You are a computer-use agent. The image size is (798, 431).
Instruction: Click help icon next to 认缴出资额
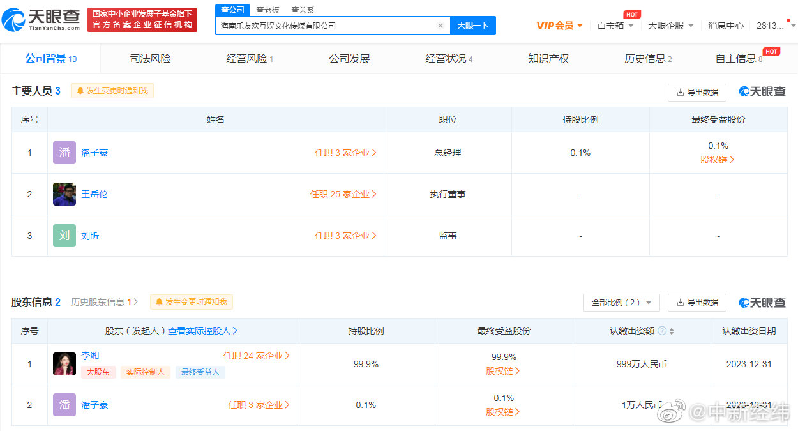(x=662, y=331)
